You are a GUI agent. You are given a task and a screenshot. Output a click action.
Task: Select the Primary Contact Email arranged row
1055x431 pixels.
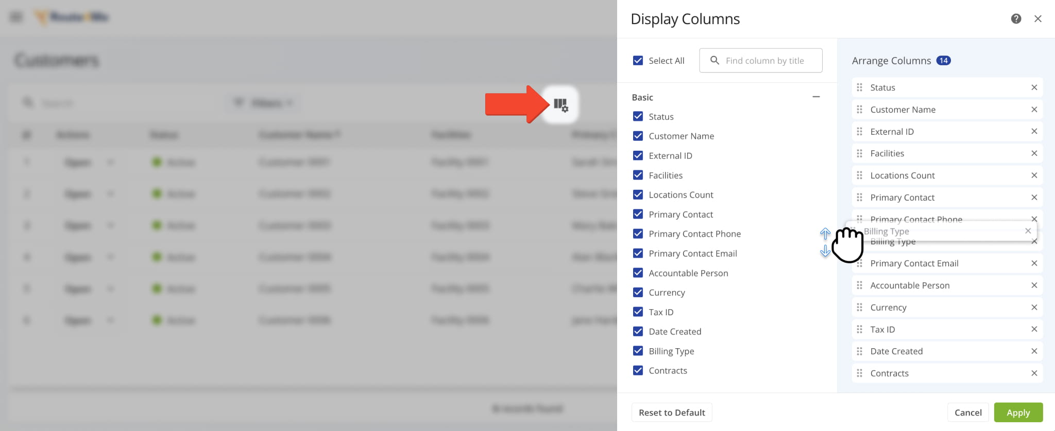[947, 263]
